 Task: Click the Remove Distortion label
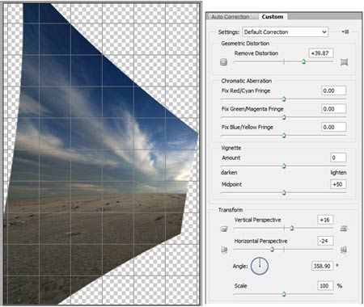coord(256,53)
